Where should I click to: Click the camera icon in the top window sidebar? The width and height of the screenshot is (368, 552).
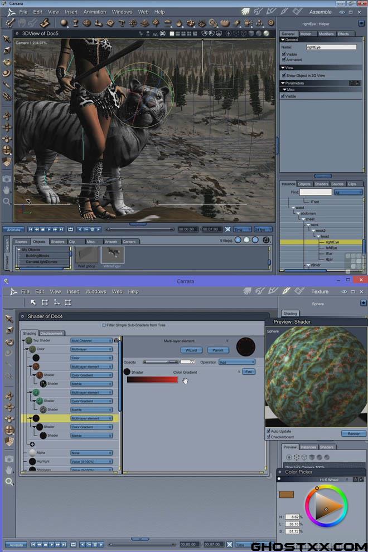coord(7,179)
